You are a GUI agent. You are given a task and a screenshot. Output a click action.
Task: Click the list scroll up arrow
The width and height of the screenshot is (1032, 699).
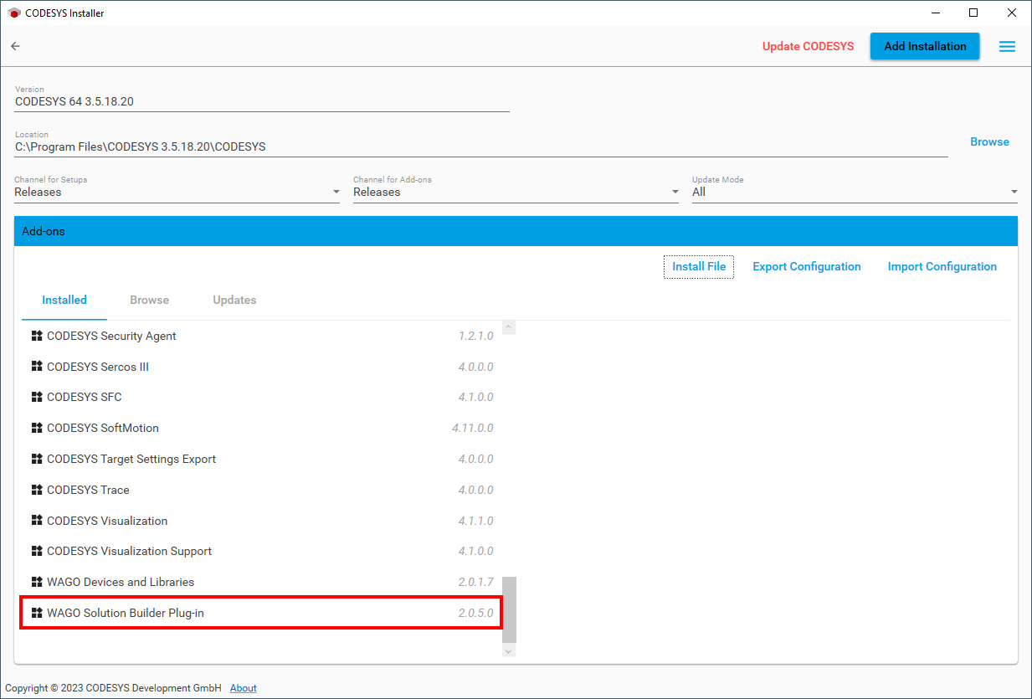[x=509, y=327]
